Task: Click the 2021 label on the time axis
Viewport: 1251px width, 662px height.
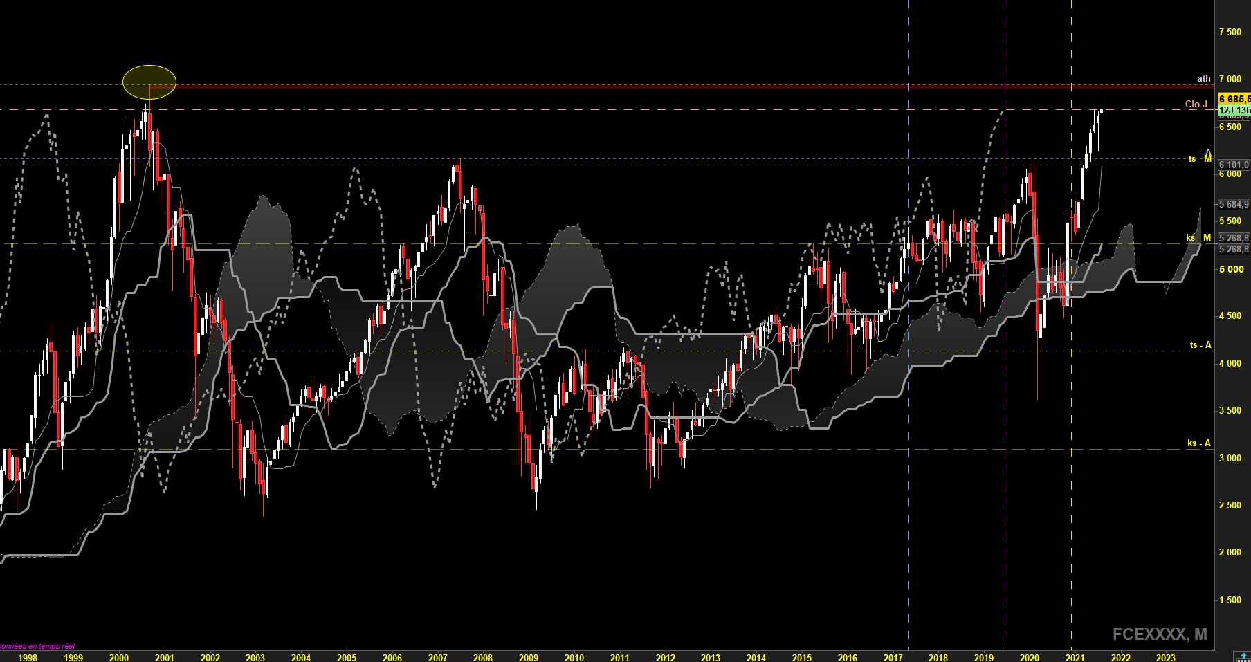Action: tap(1075, 658)
